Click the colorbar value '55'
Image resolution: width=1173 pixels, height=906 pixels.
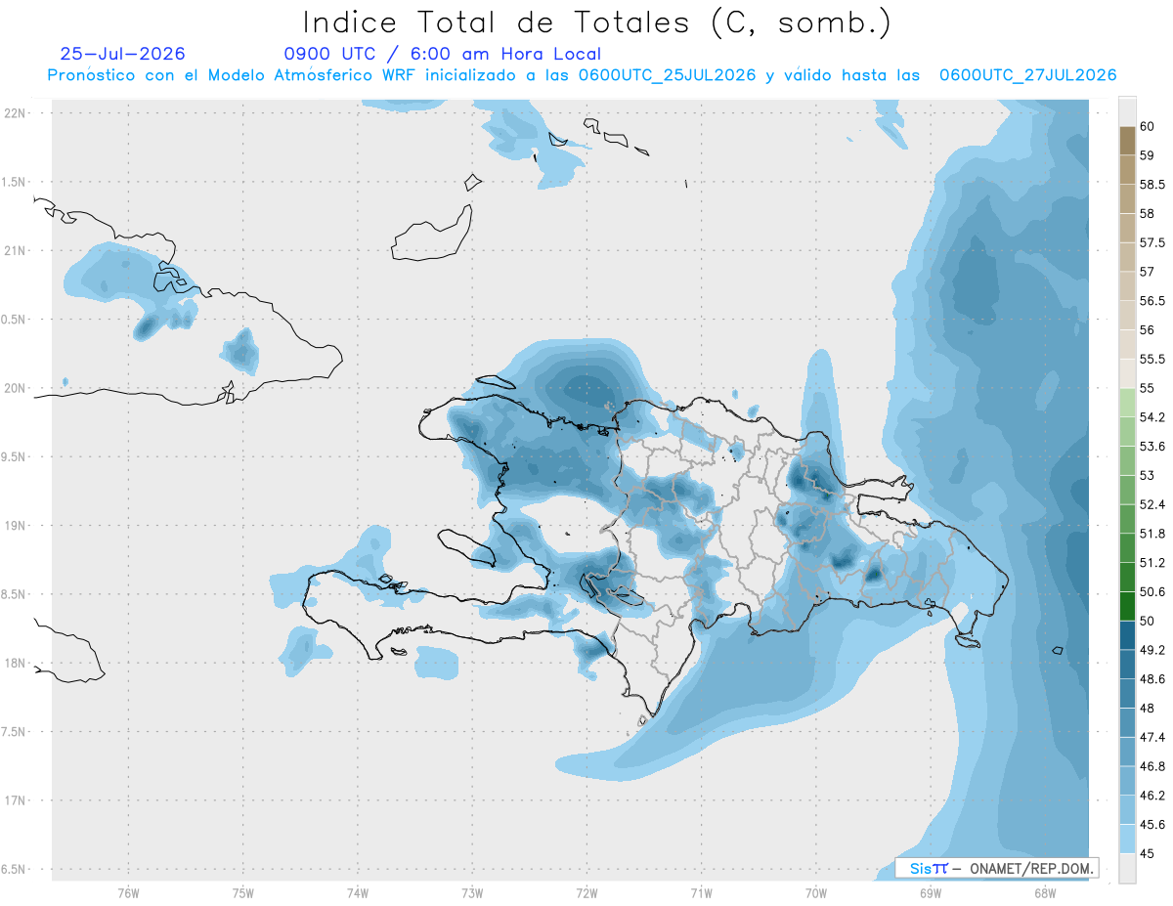1148,388
